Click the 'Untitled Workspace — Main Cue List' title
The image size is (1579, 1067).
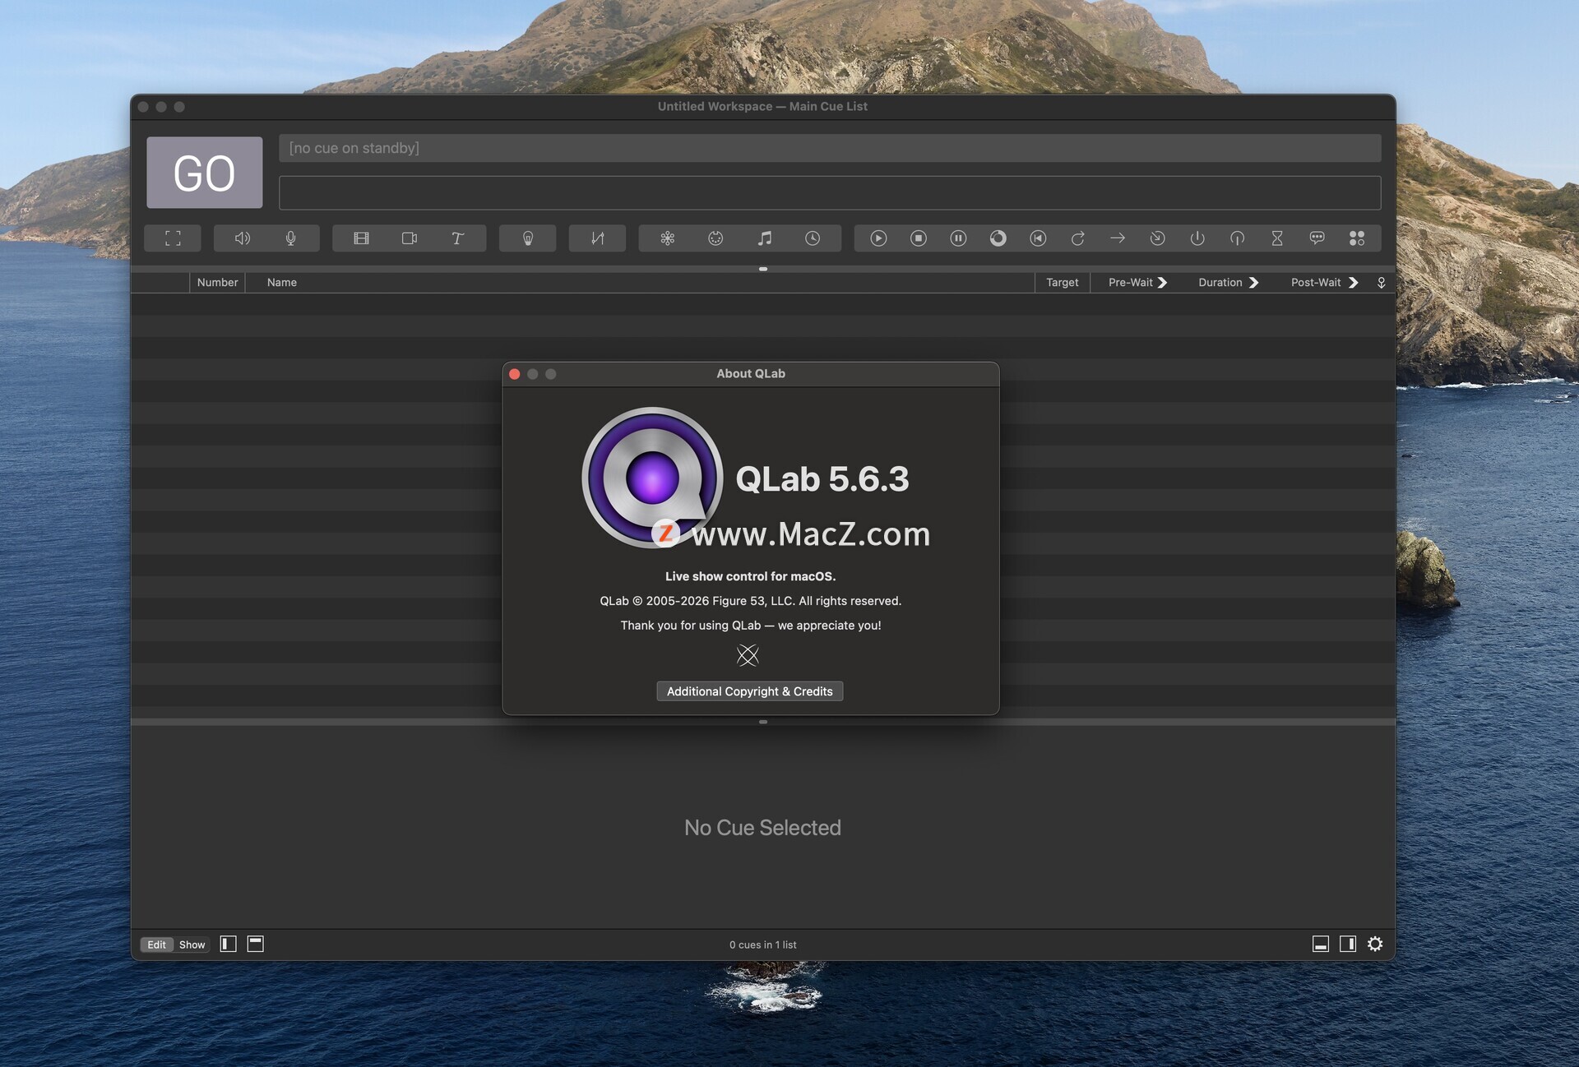click(x=762, y=106)
